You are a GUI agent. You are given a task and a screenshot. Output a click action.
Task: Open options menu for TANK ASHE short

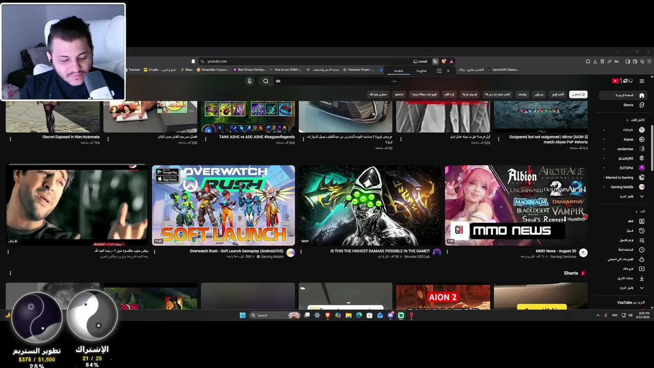[x=205, y=139]
